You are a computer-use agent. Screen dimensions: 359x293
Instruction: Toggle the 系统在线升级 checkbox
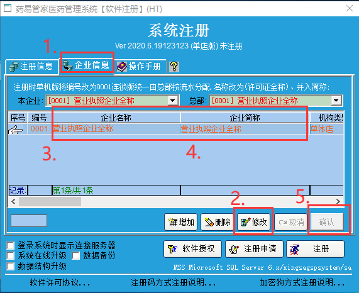tap(11, 256)
